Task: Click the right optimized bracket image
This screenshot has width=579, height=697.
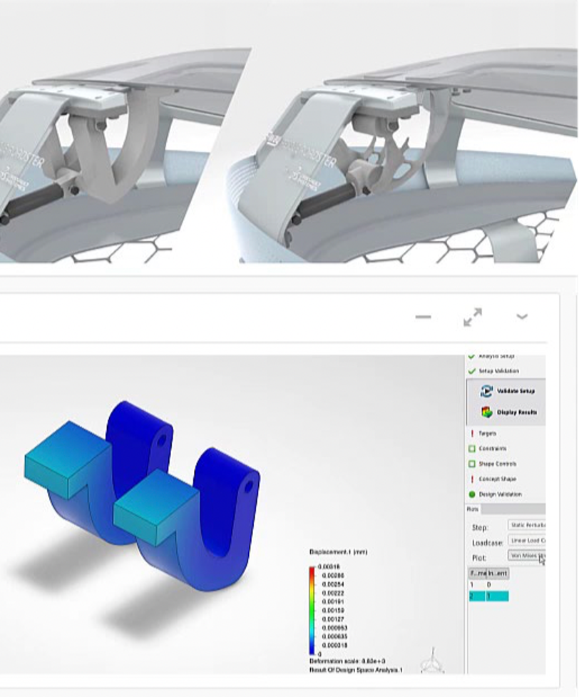Action: 402,156
